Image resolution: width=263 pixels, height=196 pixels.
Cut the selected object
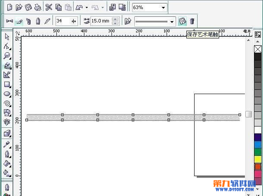tap(49, 7)
